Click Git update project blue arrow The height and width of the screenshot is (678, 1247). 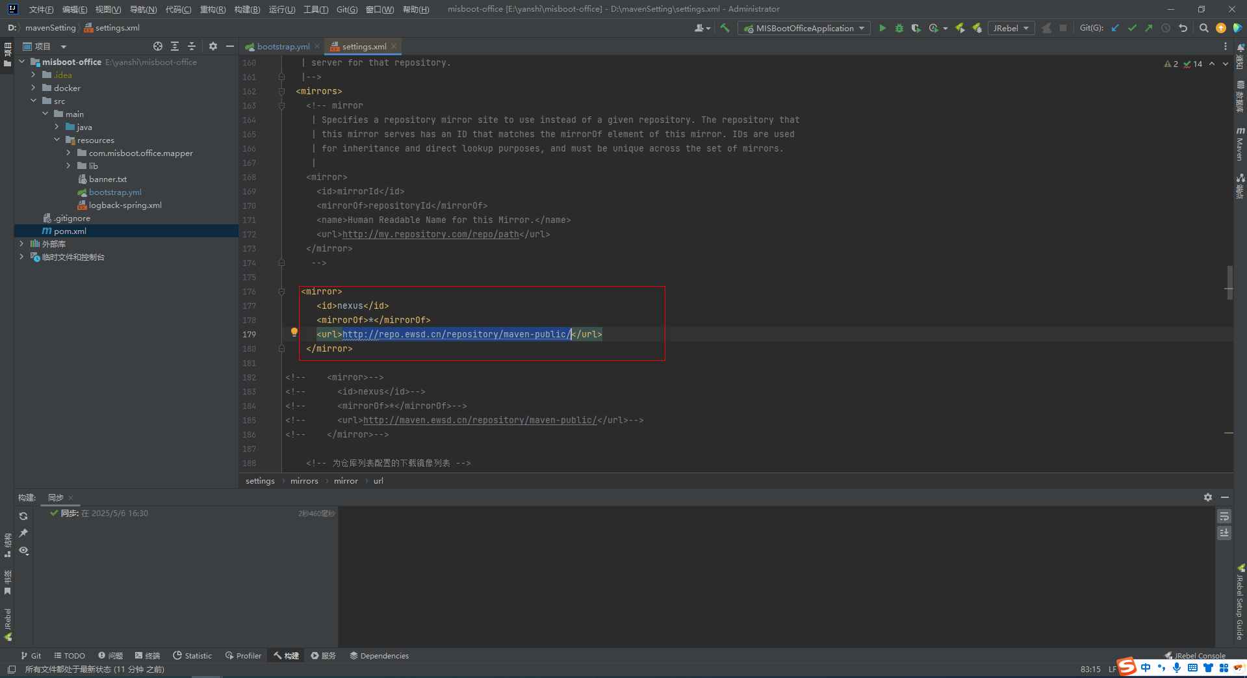pyautogui.click(x=1115, y=28)
